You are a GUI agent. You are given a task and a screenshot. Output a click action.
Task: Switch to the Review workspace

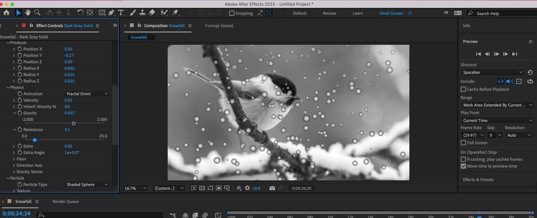[329, 13]
